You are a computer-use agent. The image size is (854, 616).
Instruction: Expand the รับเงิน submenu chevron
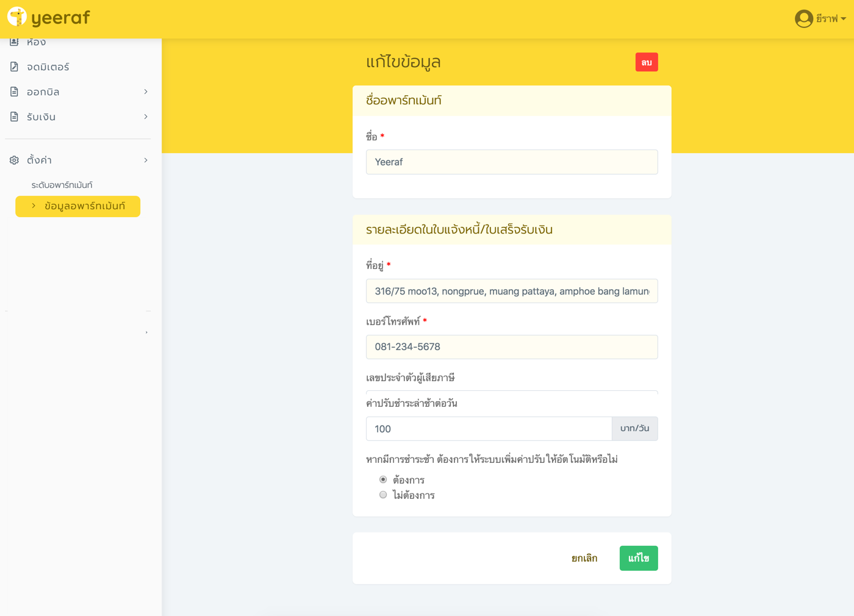(146, 116)
